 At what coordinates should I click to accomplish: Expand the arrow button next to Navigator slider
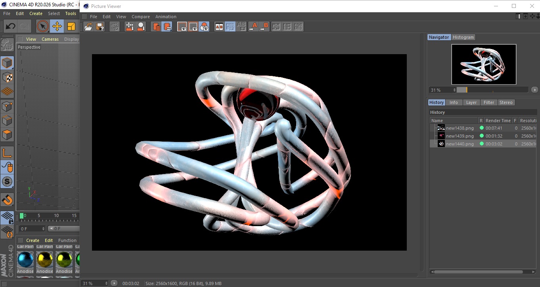pos(535,90)
